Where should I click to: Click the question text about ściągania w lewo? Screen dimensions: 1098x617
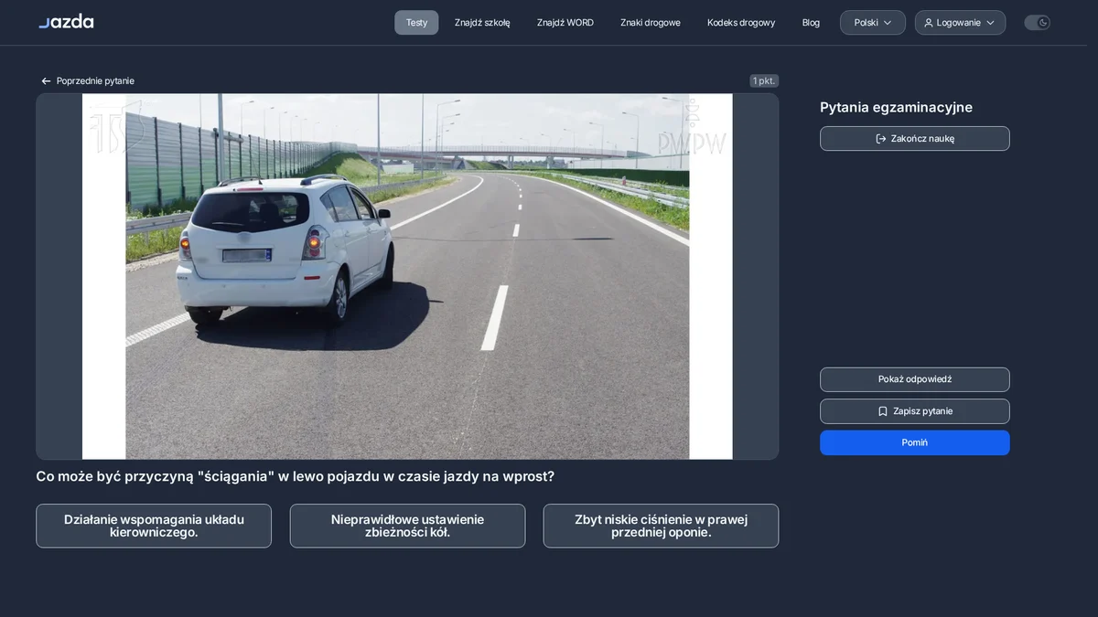(x=295, y=476)
